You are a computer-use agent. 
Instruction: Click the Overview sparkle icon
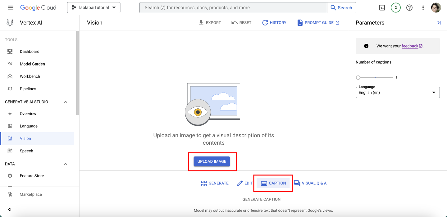pyautogui.click(x=10, y=114)
